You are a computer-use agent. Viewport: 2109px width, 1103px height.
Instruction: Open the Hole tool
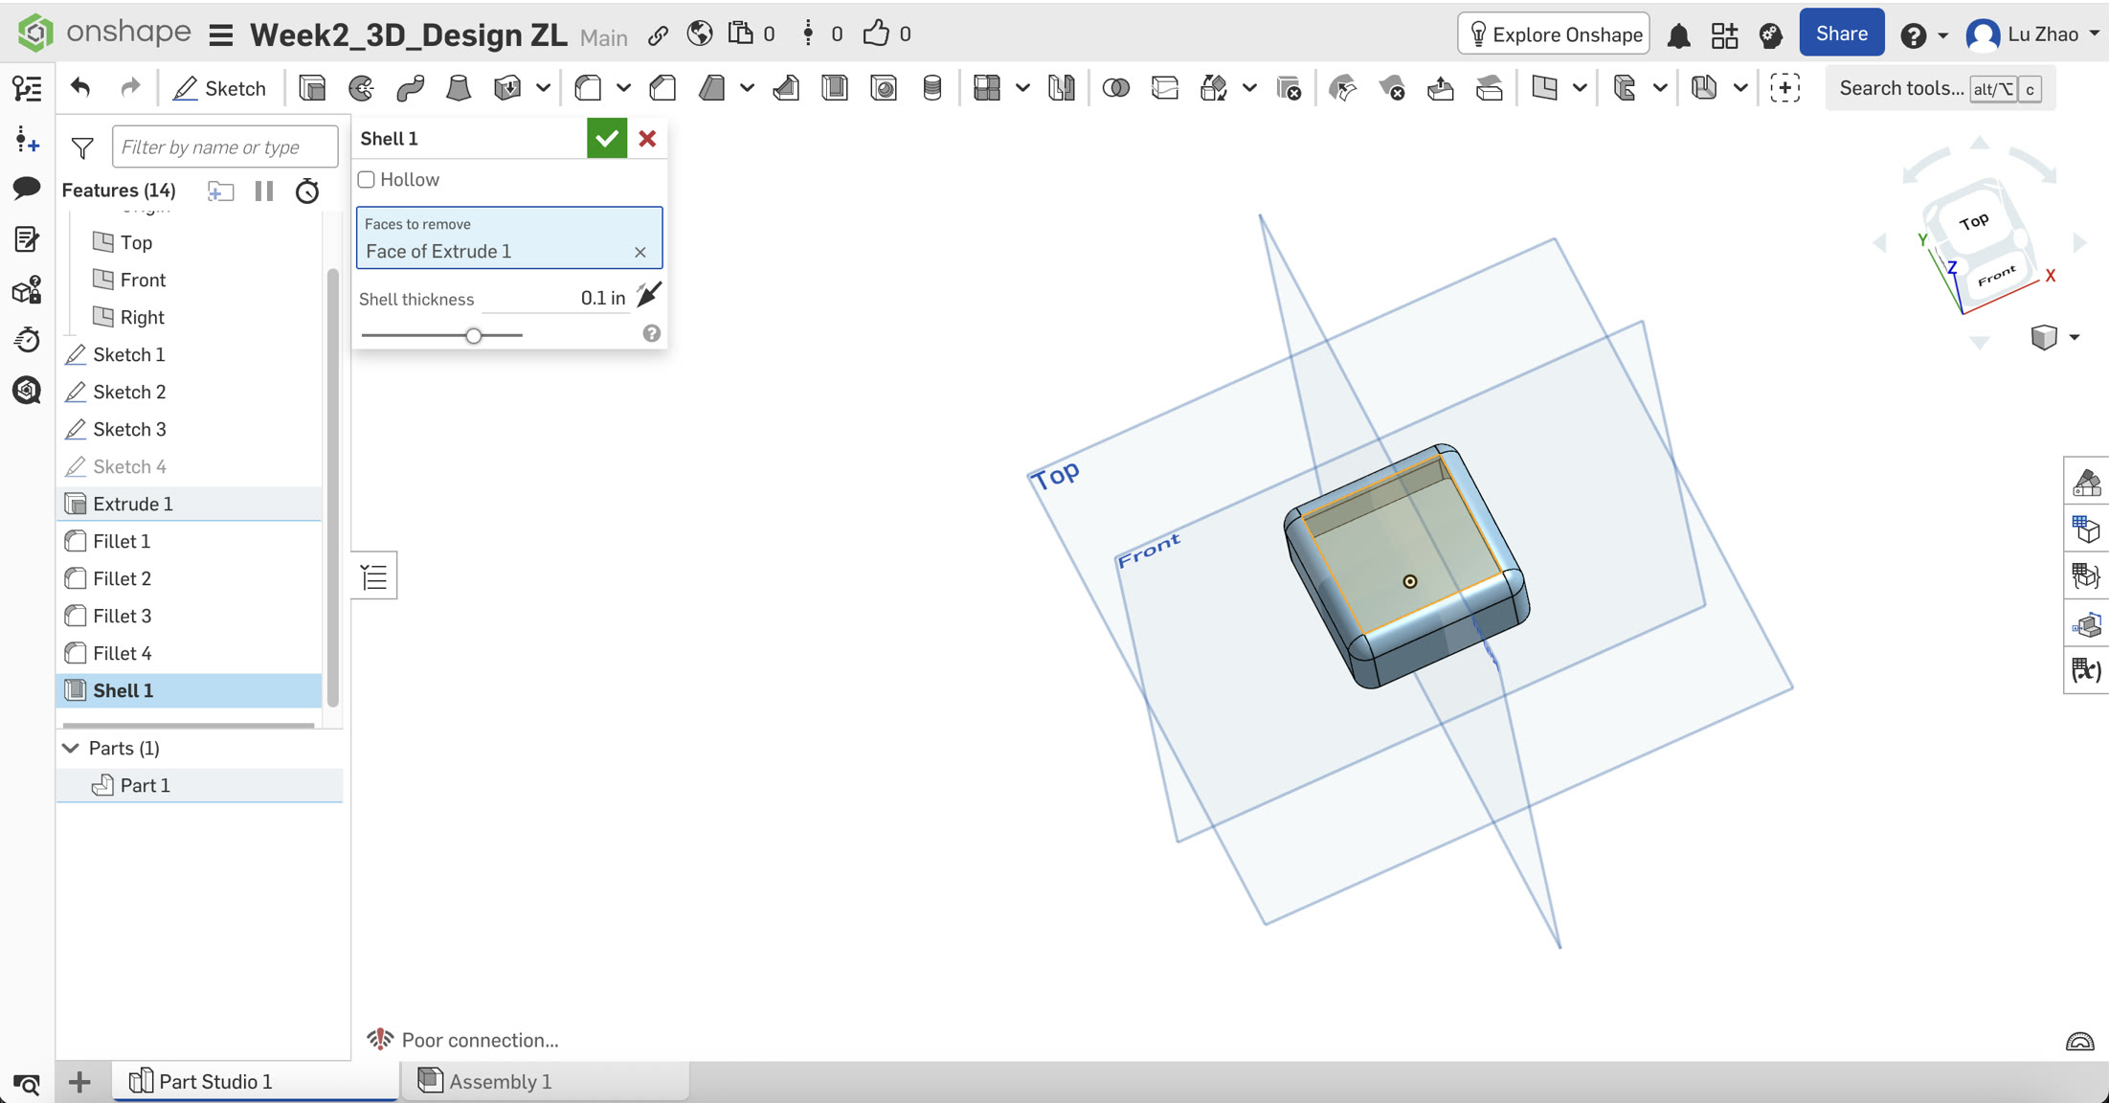[x=884, y=87]
